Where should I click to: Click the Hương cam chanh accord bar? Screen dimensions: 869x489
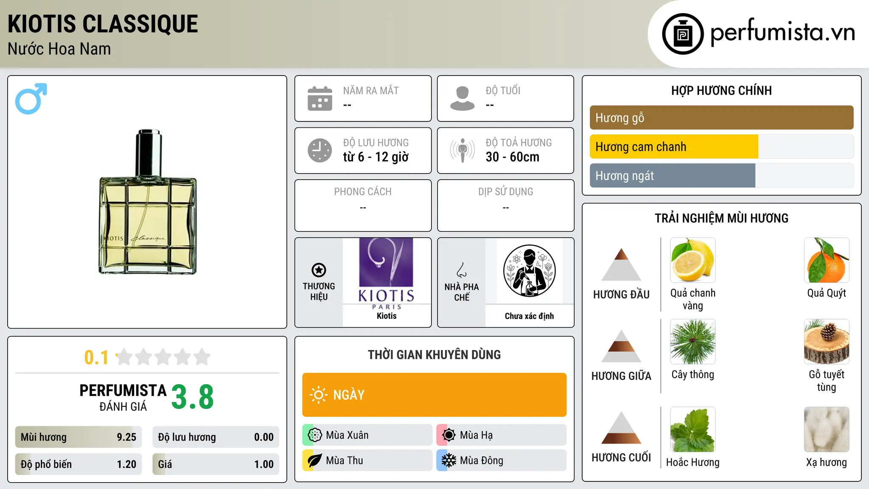point(721,146)
